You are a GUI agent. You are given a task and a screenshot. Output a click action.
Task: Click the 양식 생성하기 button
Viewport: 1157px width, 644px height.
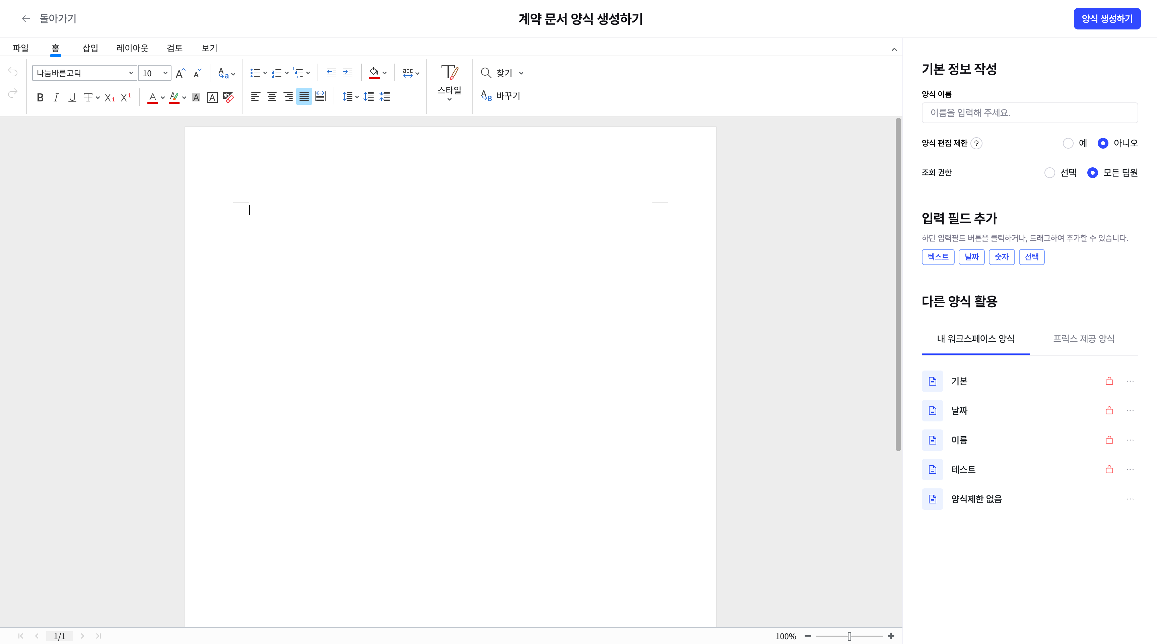[1107, 19]
